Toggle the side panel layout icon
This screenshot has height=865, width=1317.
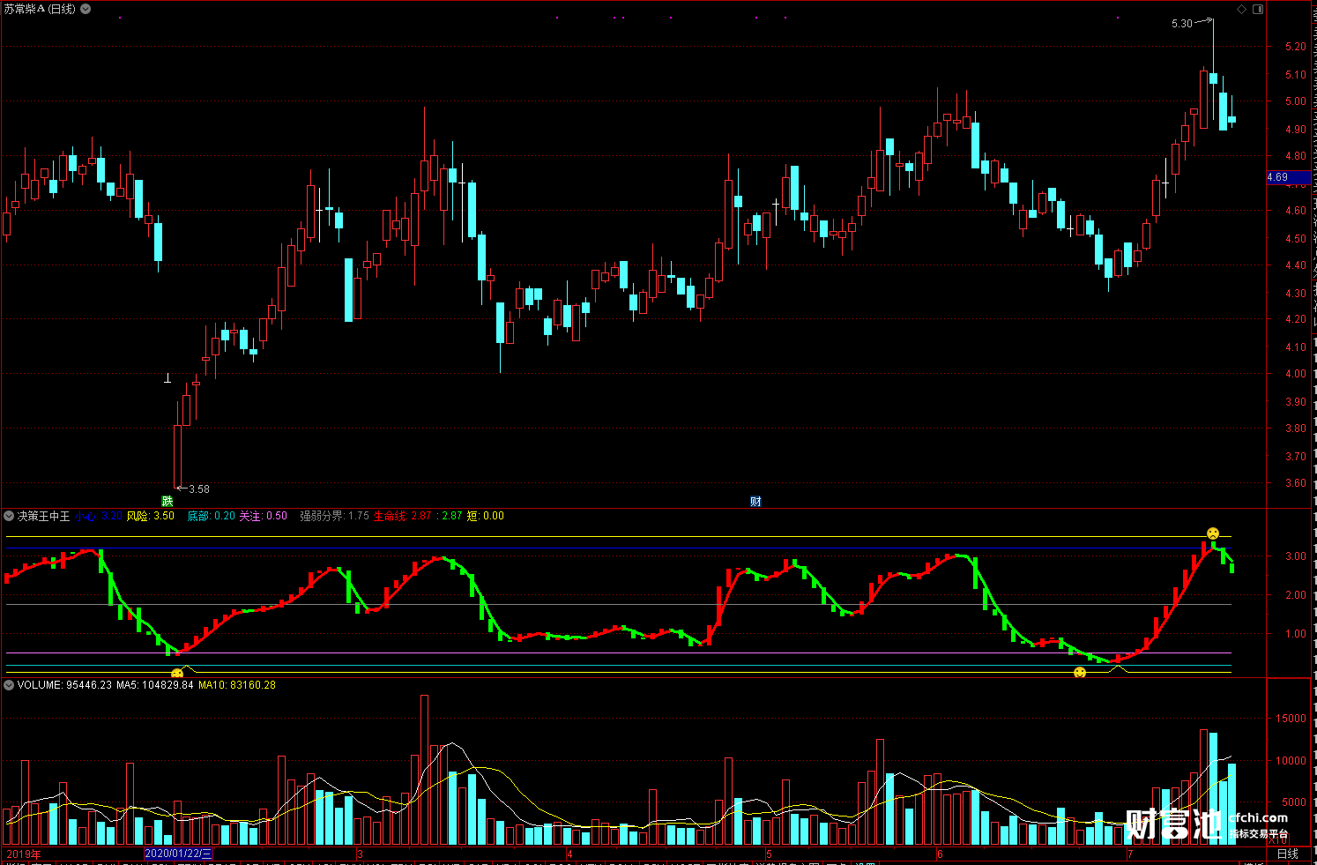coord(1258,9)
